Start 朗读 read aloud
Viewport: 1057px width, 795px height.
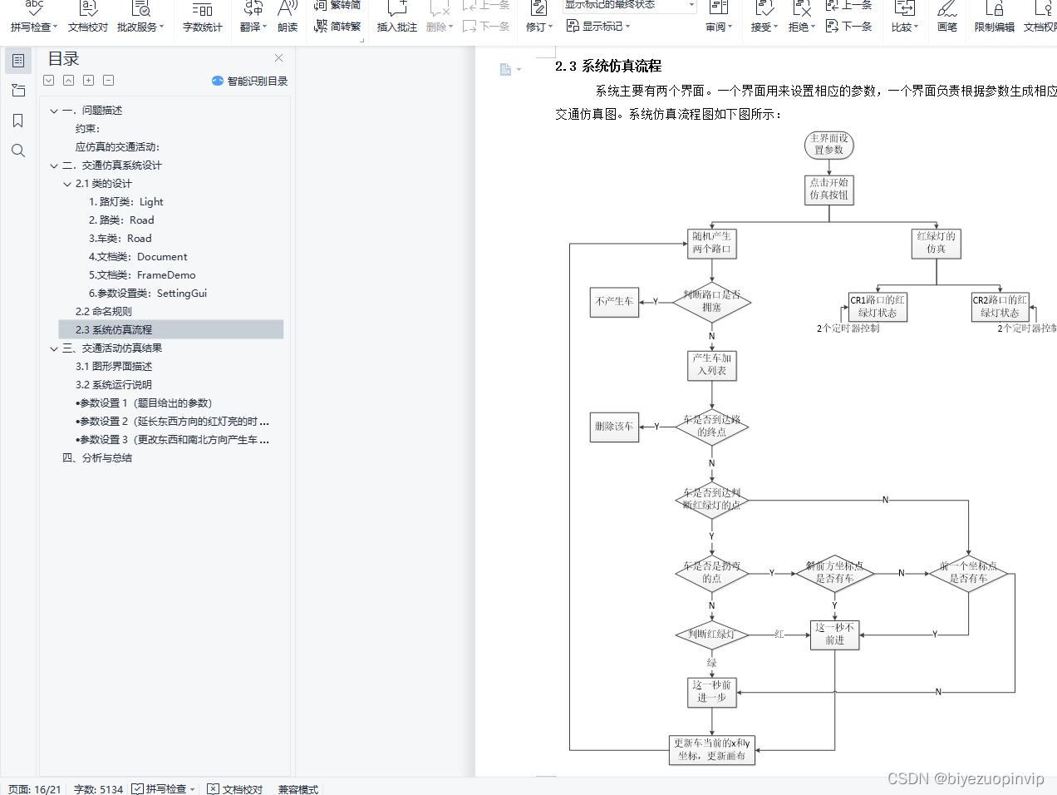[x=288, y=17]
